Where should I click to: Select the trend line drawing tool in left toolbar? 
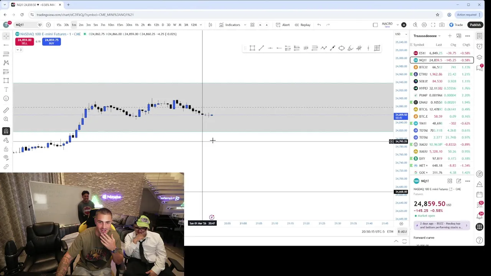tap(6, 45)
